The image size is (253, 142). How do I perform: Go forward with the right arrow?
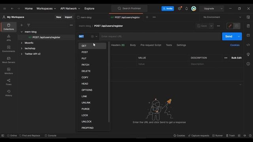(x=19, y=9)
